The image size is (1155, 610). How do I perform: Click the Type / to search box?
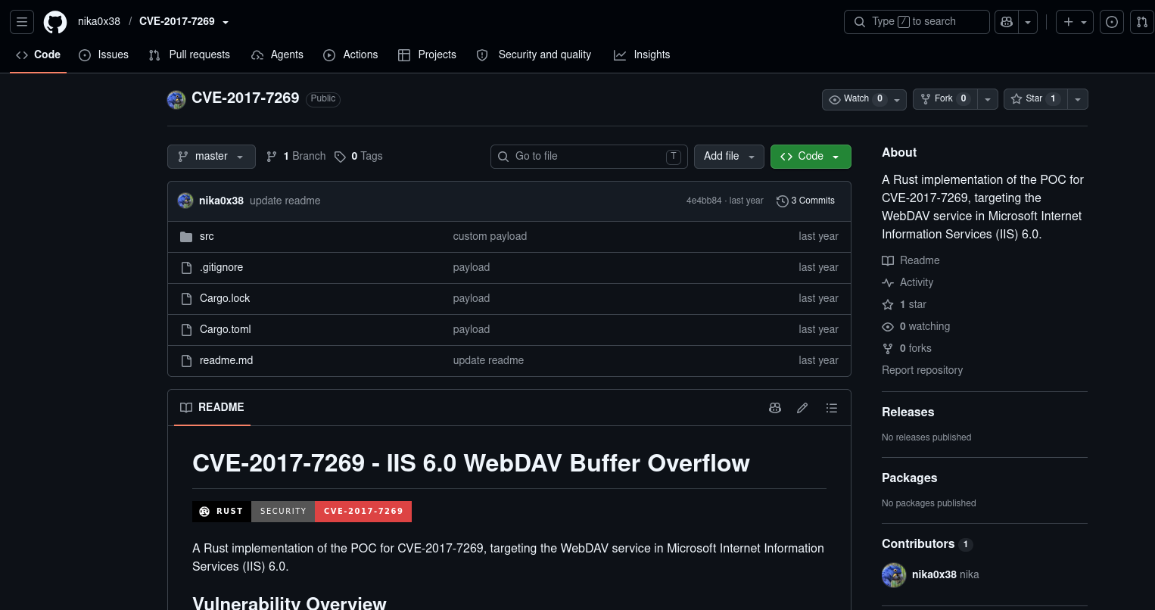tap(917, 22)
